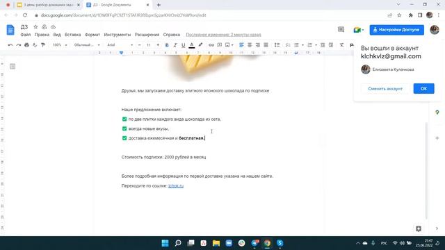
Task: Decrease the font size with minus
Action: tap(139, 45)
